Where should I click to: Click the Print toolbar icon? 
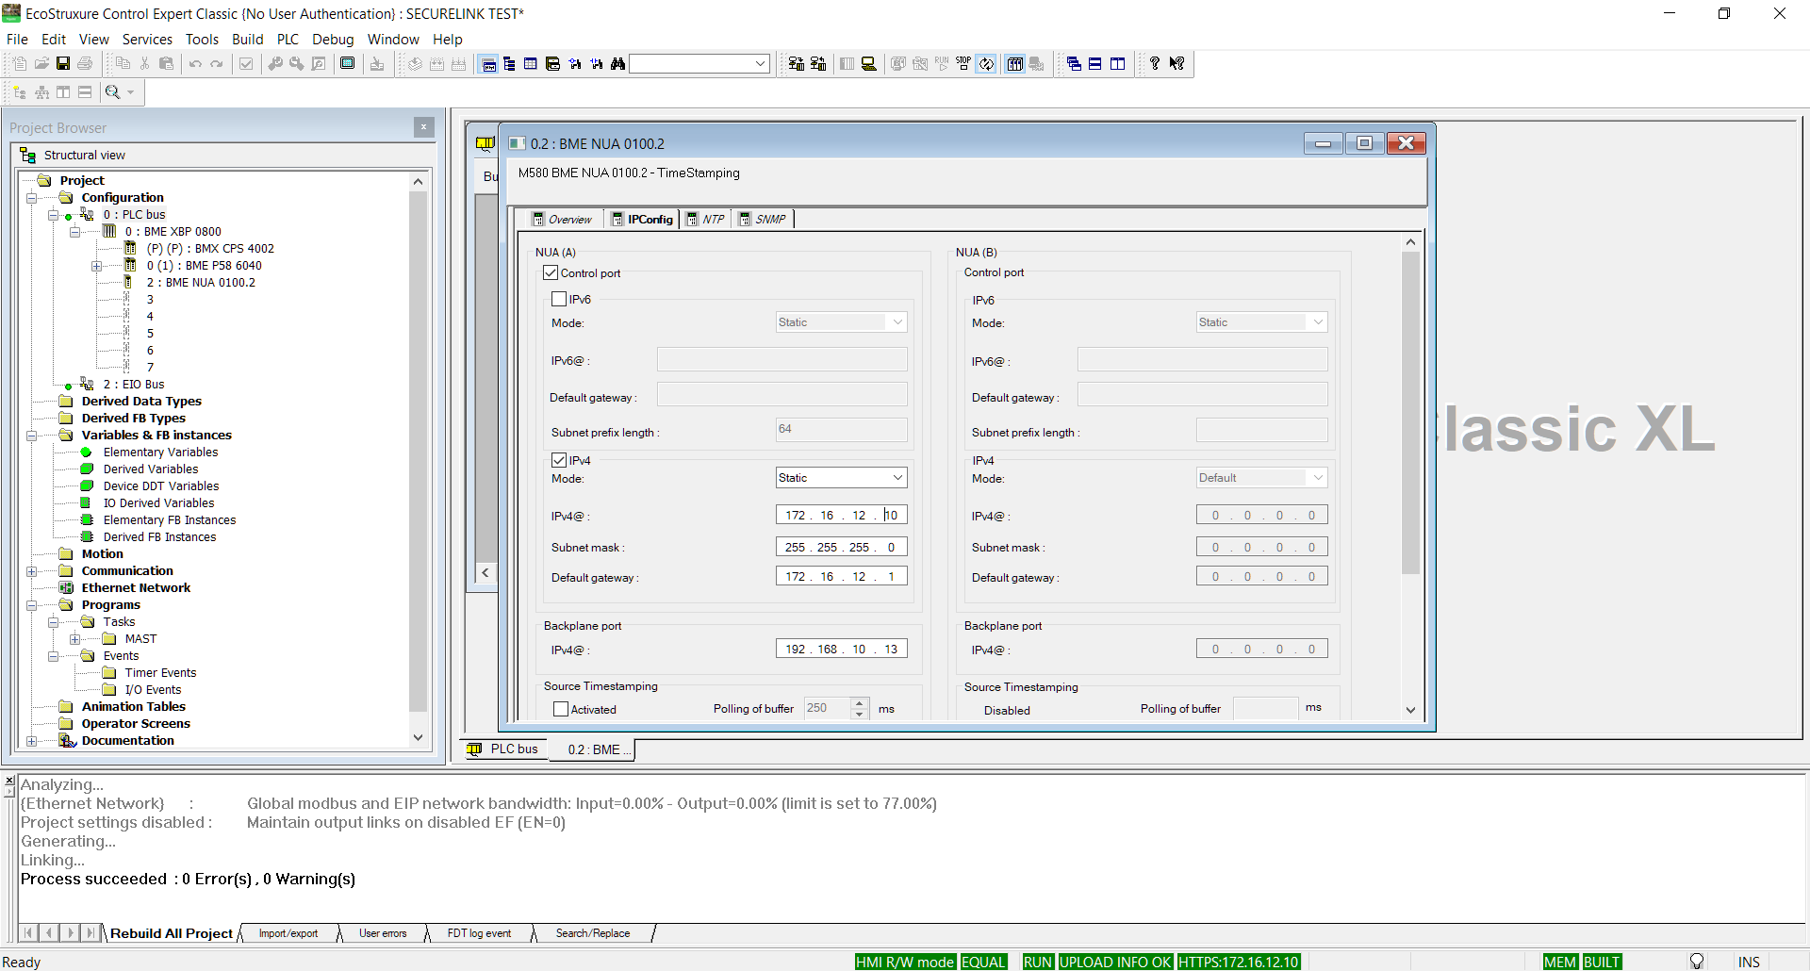pos(85,63)
